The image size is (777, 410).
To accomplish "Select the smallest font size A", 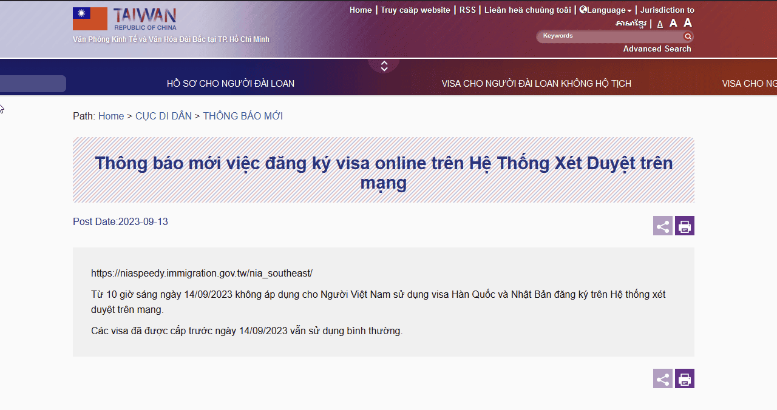I will point(660,24).
